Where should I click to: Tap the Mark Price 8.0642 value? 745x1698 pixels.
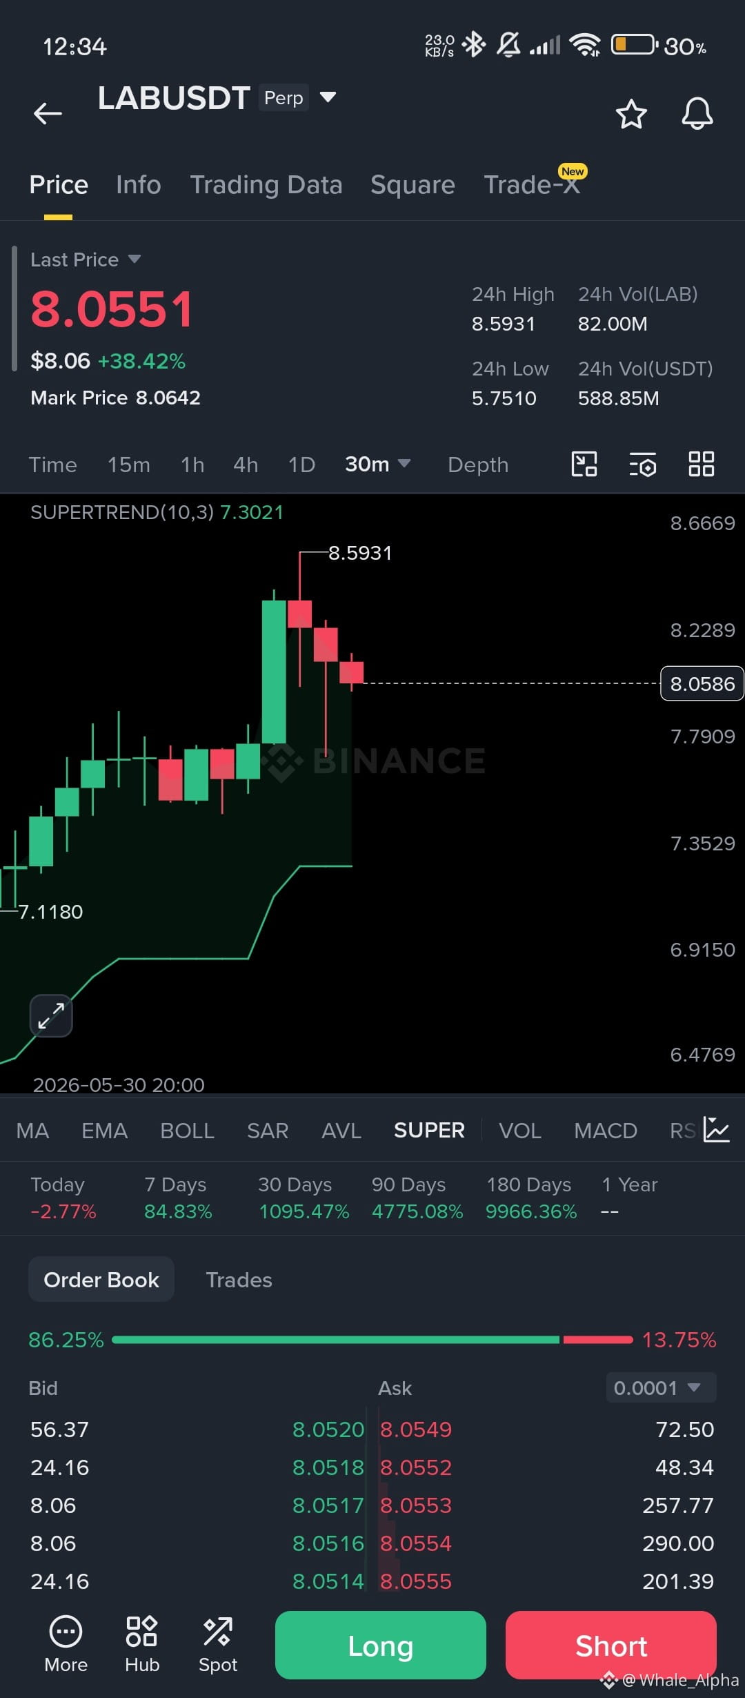pyautogui.click(x=168, y=398)
